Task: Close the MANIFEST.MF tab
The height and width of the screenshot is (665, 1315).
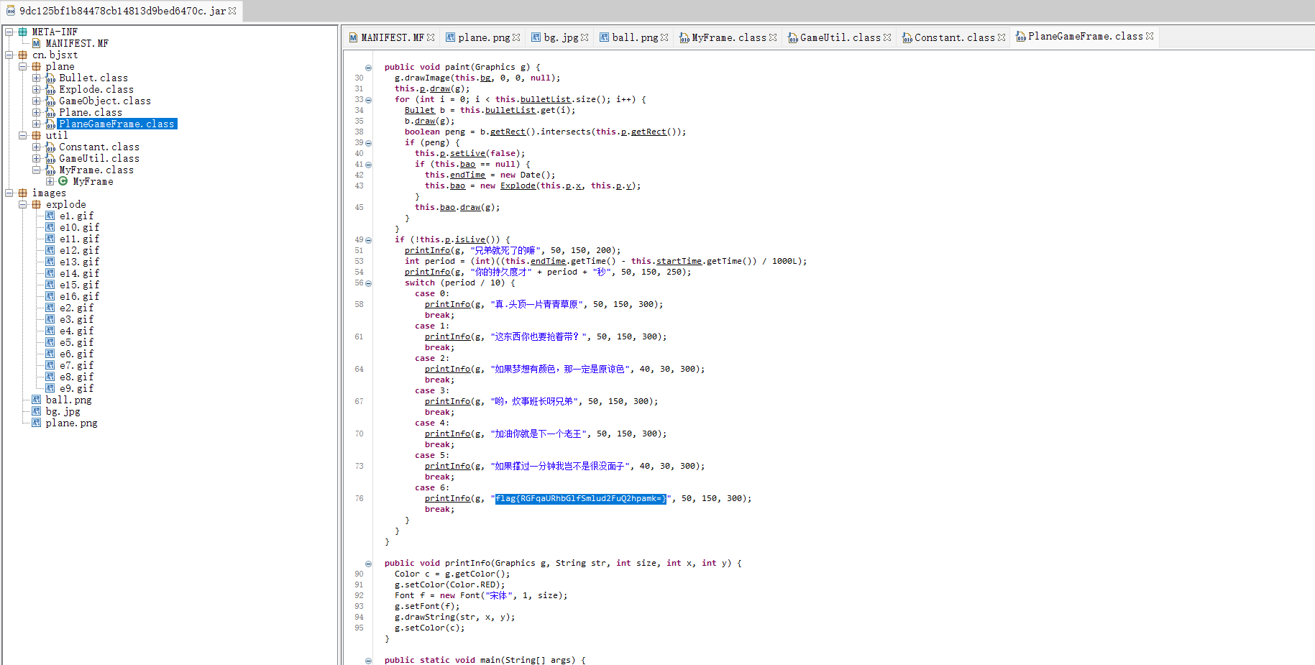Action: [x=431, y=37]
